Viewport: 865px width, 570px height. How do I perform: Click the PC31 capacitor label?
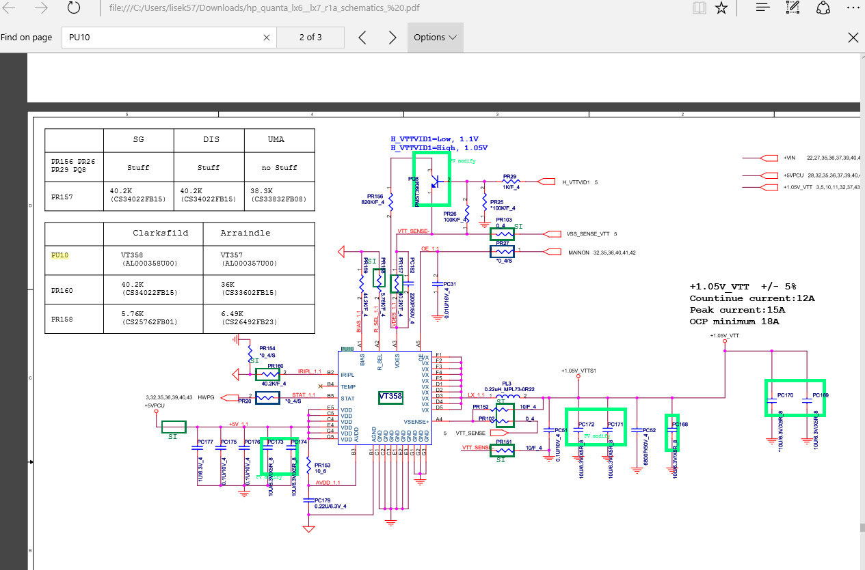(449, 284)
